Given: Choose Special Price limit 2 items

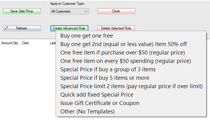Looking at the screenshot, I should (x=131, y=86).
